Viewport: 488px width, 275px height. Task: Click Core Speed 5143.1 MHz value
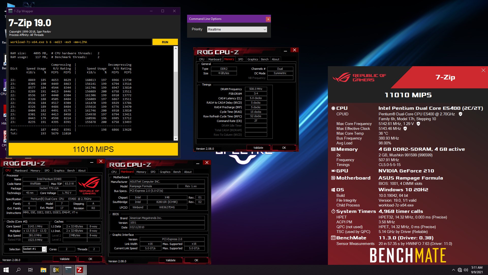35,226
